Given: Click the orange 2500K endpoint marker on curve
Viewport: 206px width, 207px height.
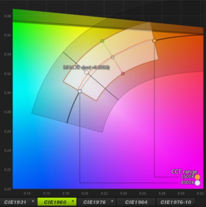Looking at the screenshot, I should (x=154, y=41).
